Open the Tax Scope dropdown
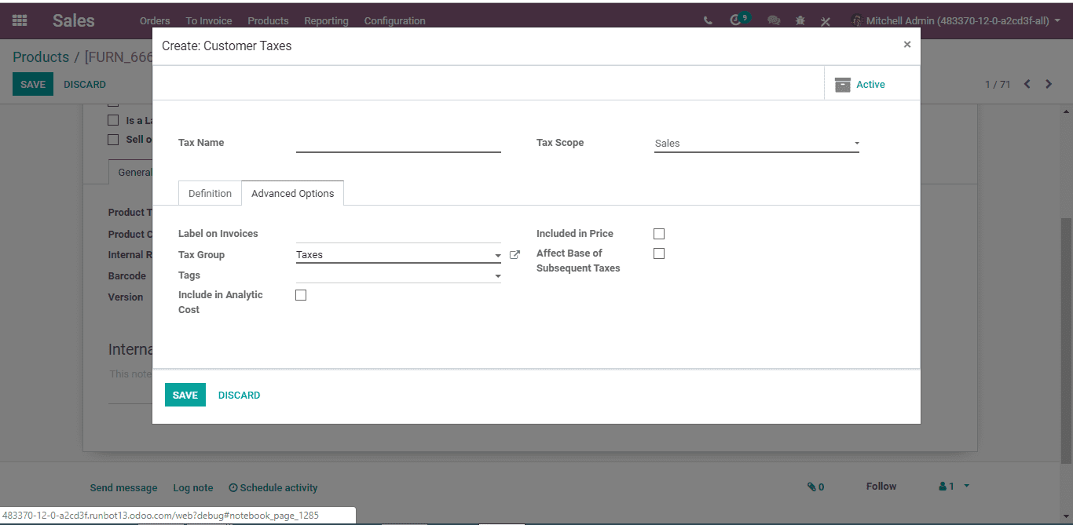The height and width of the screenshot is (525, 1073). point(756,144)
